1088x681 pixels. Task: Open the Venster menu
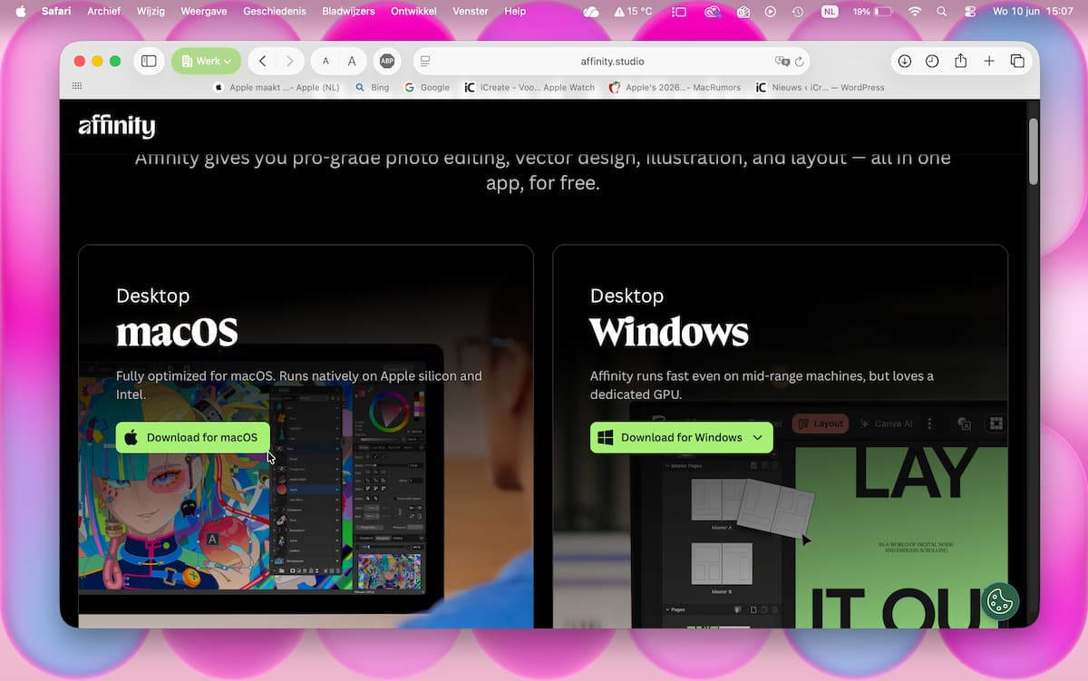471,11
